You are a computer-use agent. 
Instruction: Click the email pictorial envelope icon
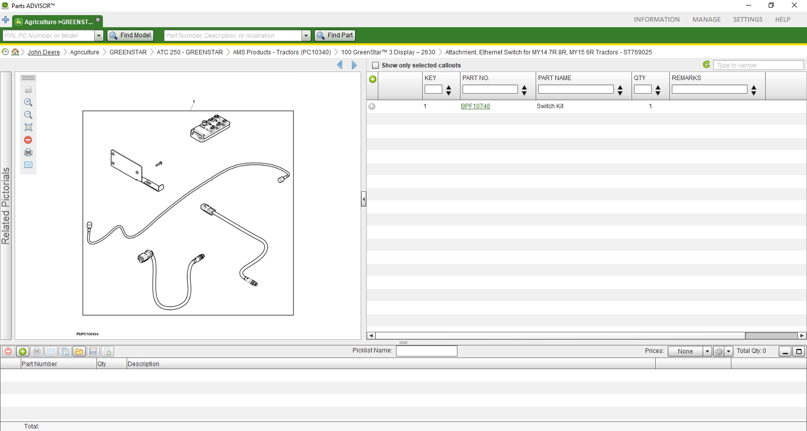tap(28, 165)
